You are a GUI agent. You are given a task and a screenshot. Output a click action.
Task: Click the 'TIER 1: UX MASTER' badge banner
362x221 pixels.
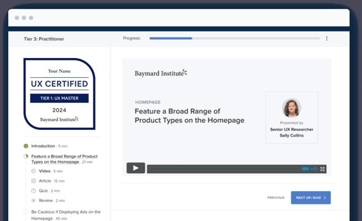point(59,98)
